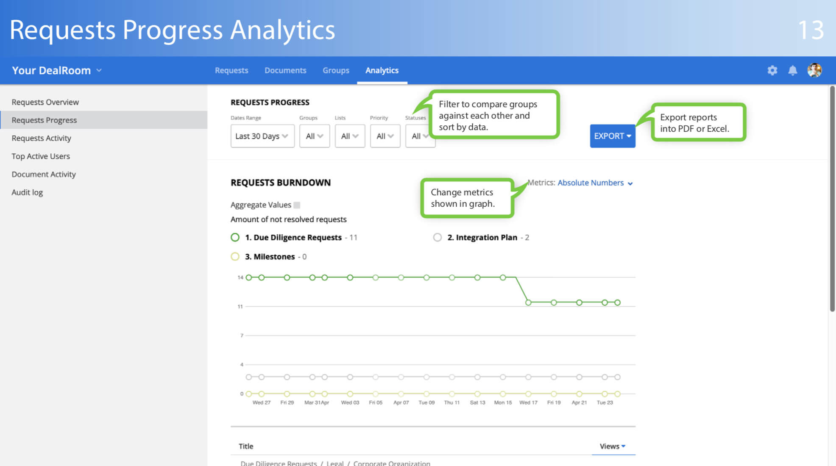Expand the Your DealRoom room switcher
Image resolution: width=836 pixels, height=466 pixels.
point(57,70)
